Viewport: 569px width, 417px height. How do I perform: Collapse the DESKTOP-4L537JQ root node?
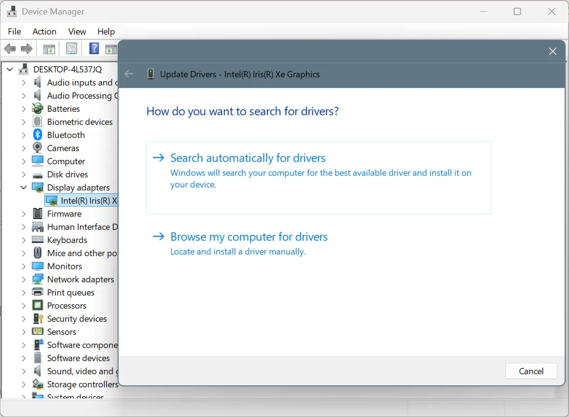[10, 69]
